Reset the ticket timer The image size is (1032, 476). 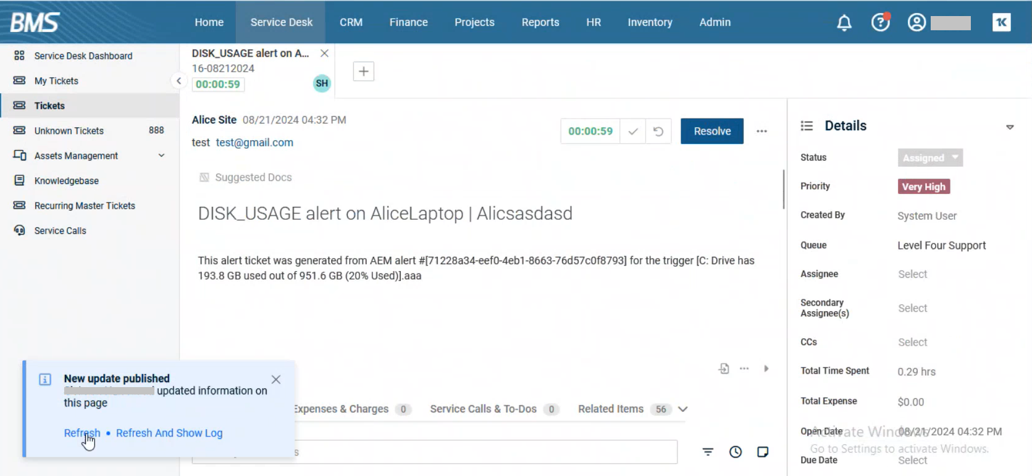tap(658, 132)
